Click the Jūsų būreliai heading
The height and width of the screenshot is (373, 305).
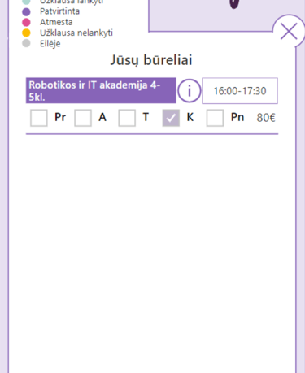pos(151,60)
